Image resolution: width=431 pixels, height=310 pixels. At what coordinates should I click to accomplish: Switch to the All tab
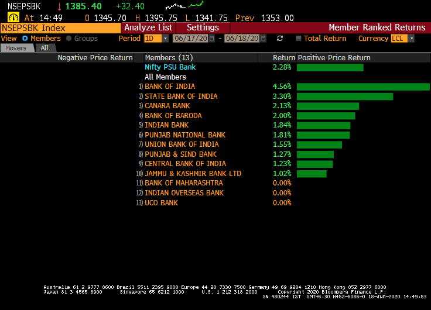click(45, 48)
